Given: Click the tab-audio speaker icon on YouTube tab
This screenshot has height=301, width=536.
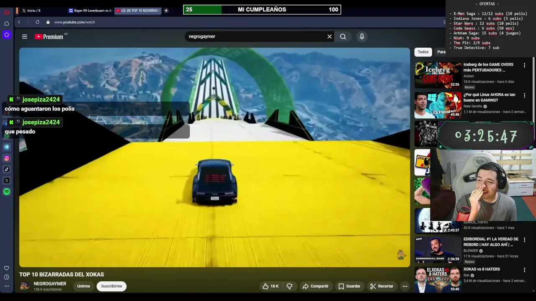Looking at the screenshot, I should tap(123, 10).
